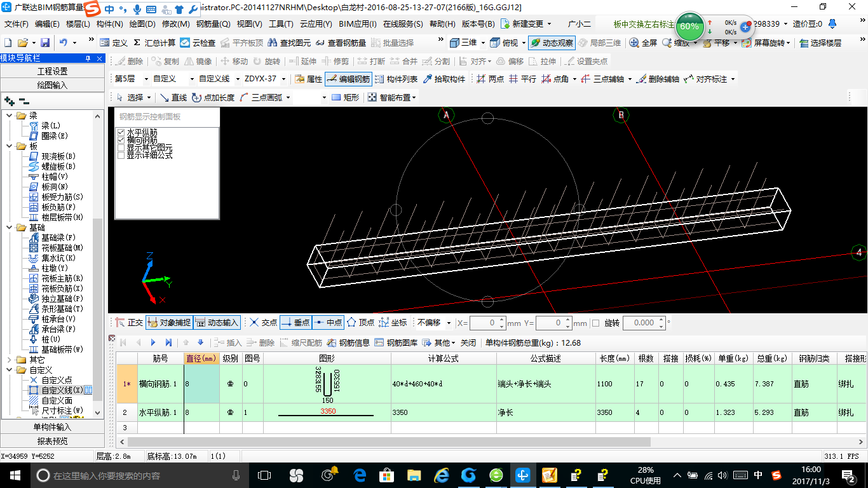Toggle 动态输入 dynamic input
The height and width of the screenshot is (488, 868).
click(216, 323)
